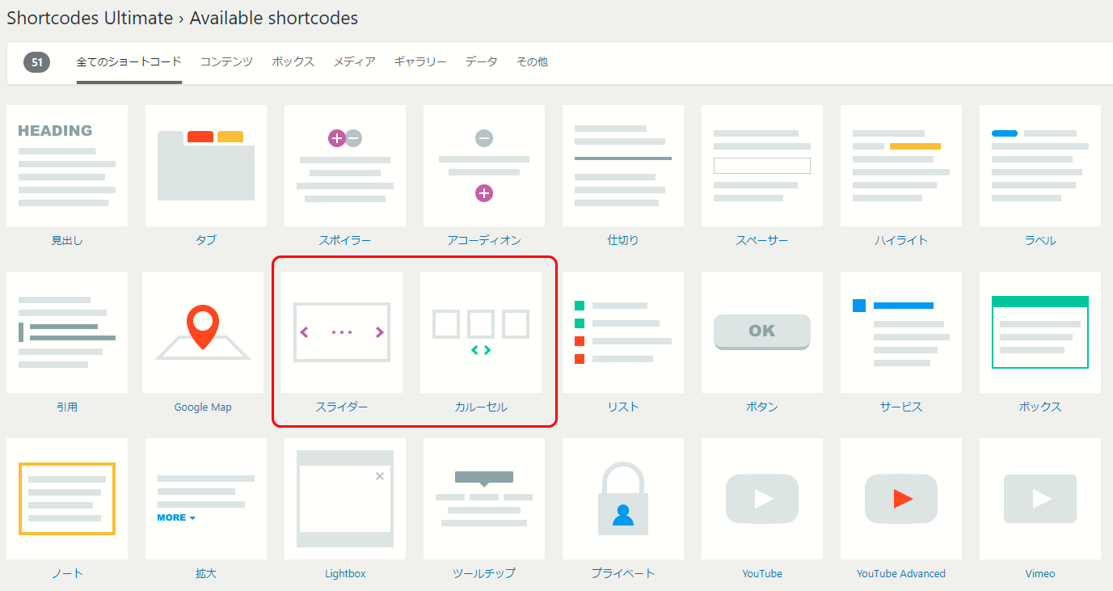Click the ノート text link
This screenshot has width=1113, height=591.
click(x=67, y=573)
